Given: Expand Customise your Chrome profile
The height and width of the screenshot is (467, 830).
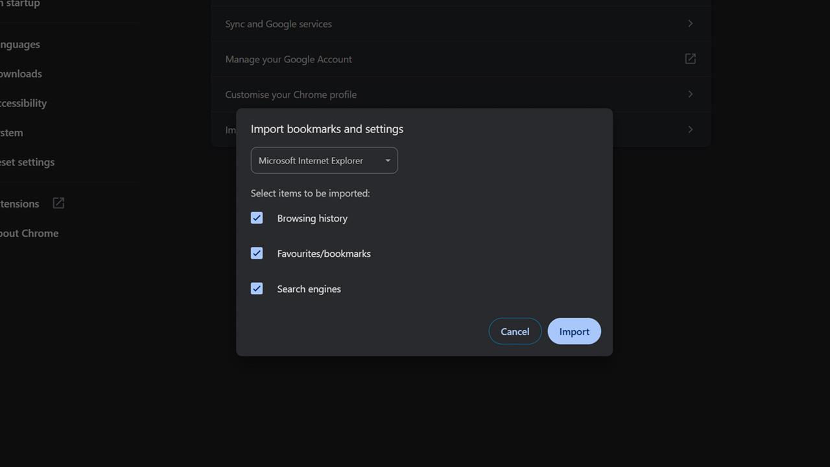Looking at the screenshot, I should tap(460, 94).
